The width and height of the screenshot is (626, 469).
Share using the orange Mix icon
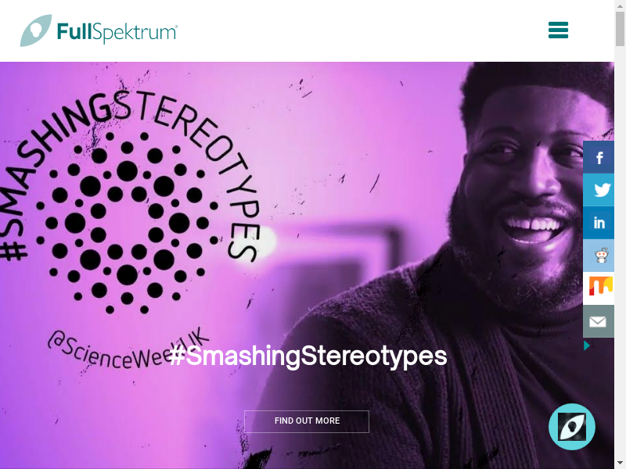pyautogui.click(x=599, y=288)
